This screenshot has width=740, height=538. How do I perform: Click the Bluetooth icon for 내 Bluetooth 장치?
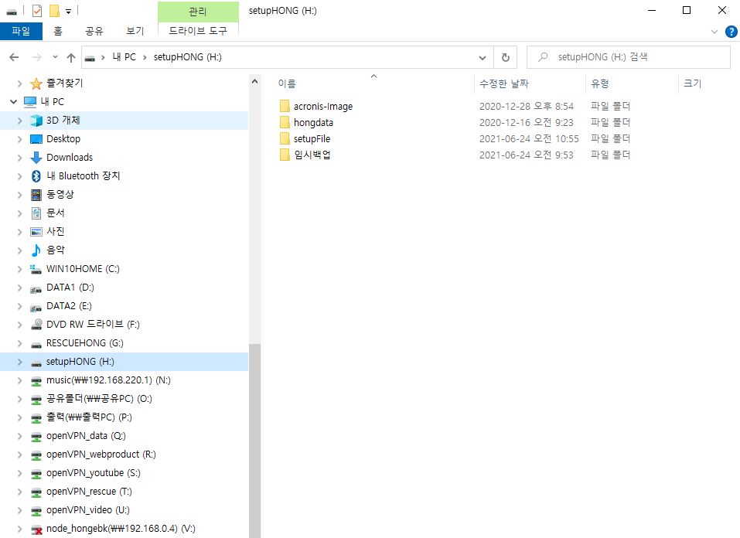(36, 176)
